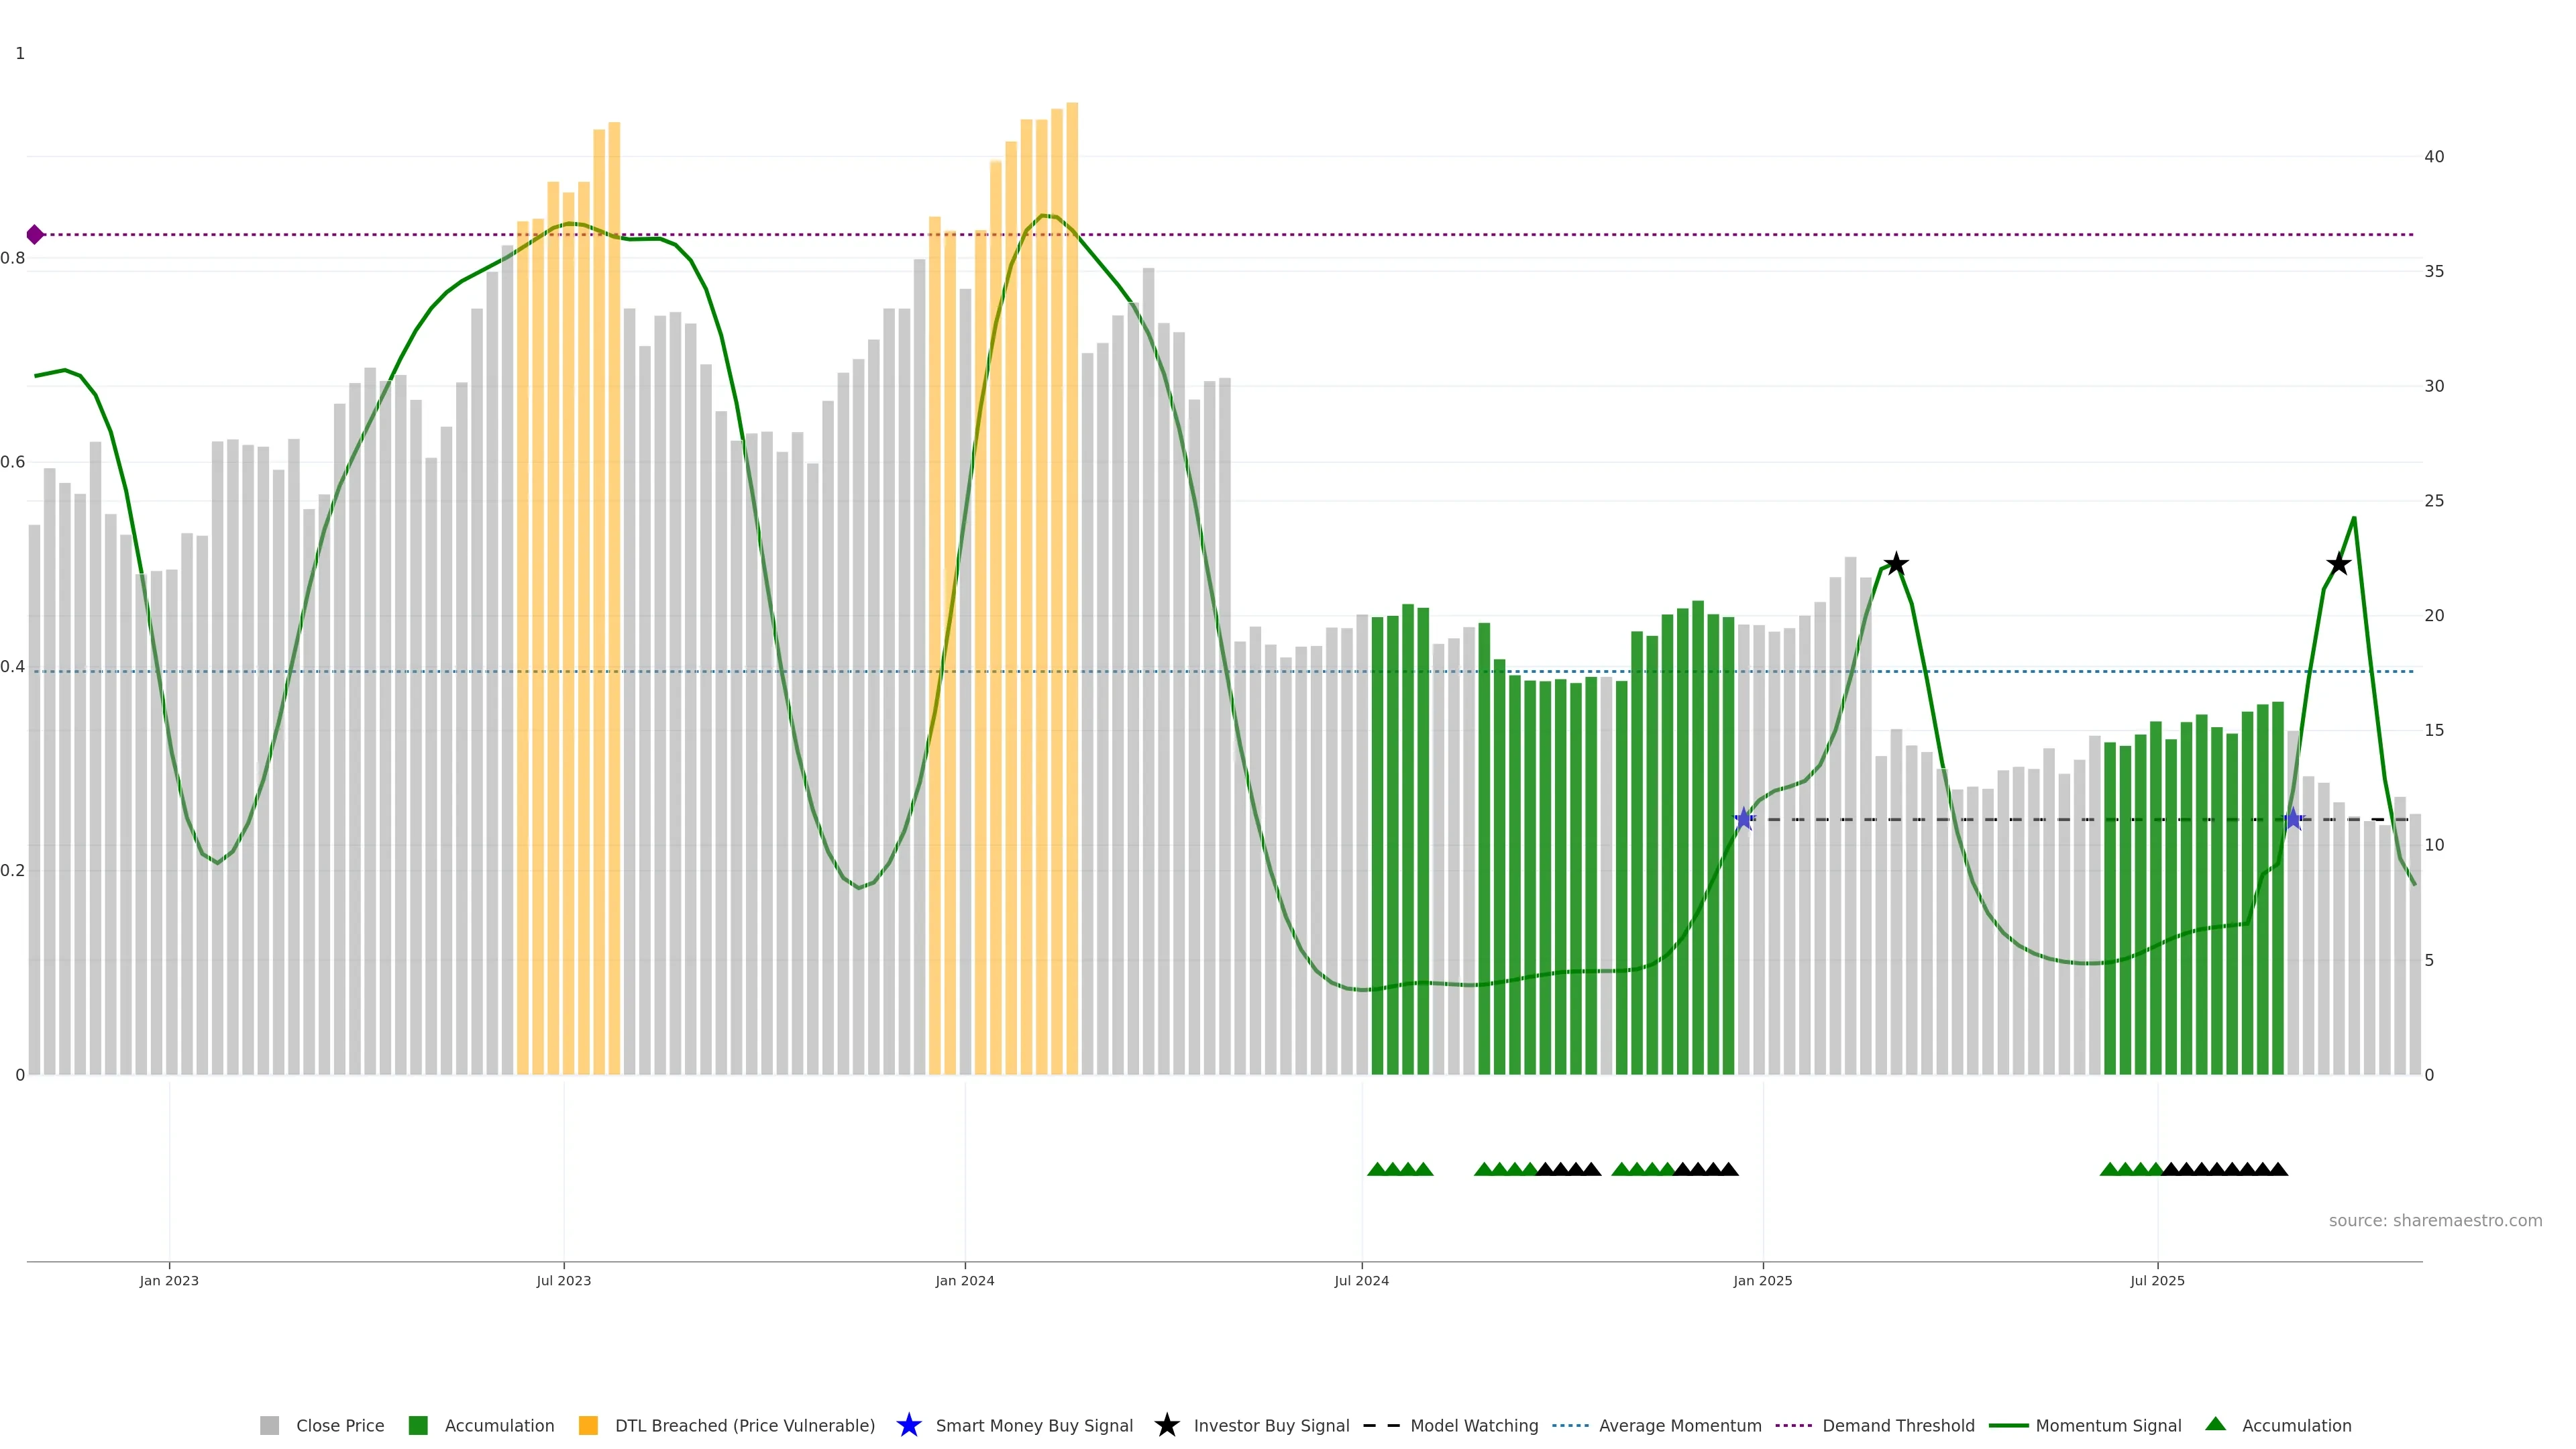This screenshot has height=1449, width=2576.
Task: Click the blue star icon in legend
Action: click(x=908, y=1425)
